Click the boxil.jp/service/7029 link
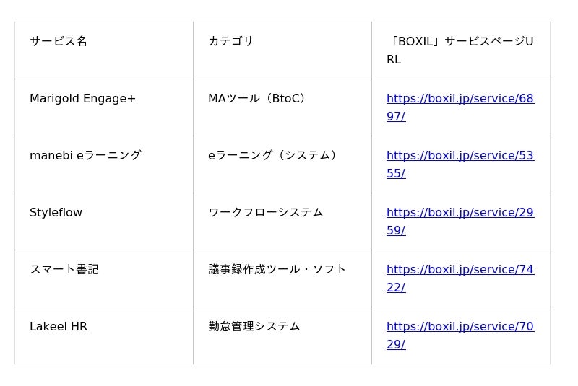This screenshot has width=578, height=386. click(460, 327)
